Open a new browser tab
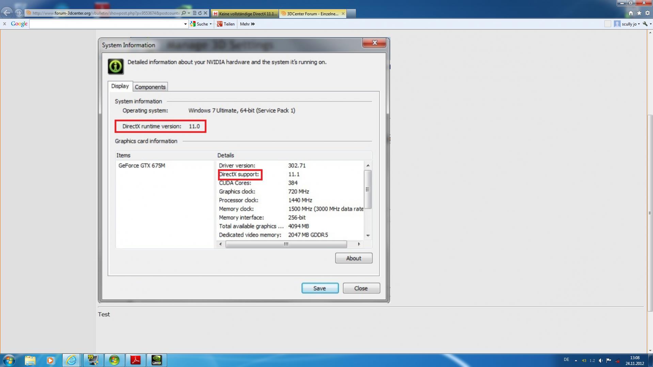This screenshot has width=653, height=367. [351, 14]
